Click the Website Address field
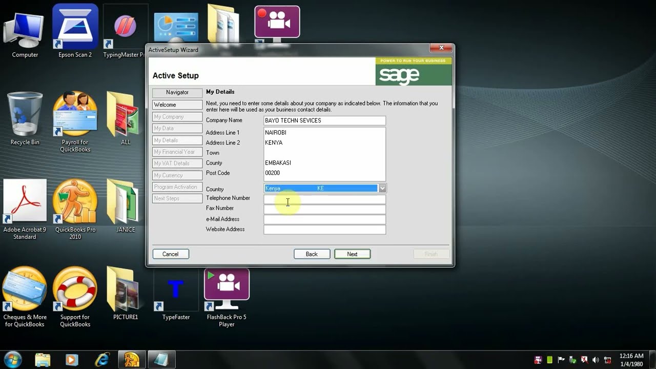The height and width of the screenshot is (369, 656). point(324,230)
